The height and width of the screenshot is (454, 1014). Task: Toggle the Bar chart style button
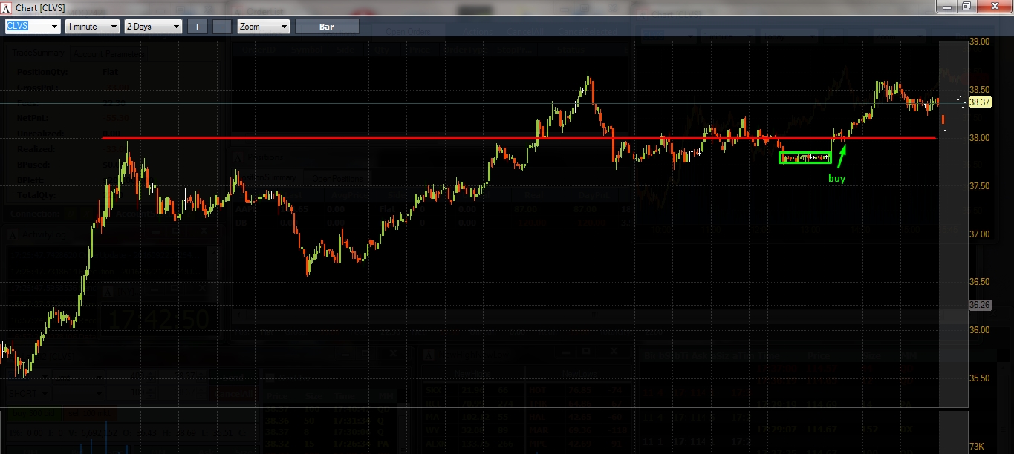coord(327,27)
